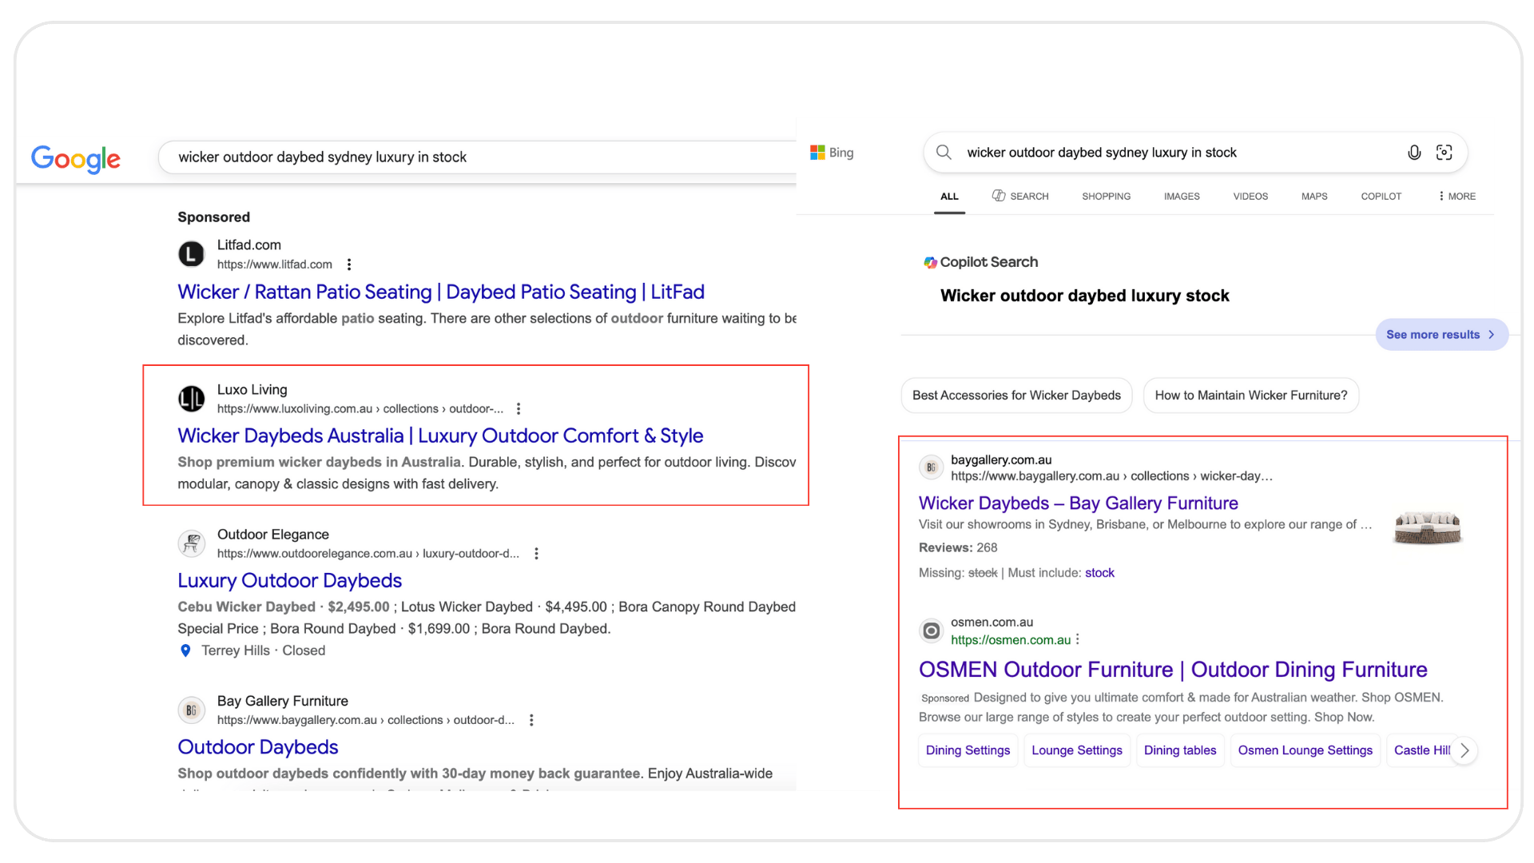Open the SHOPPING tab on Bing
This screenshot has height=863, width=1534.
[x=1106, y=197]
